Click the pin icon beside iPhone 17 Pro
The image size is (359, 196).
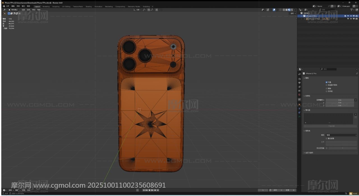(x=357, y=73)
